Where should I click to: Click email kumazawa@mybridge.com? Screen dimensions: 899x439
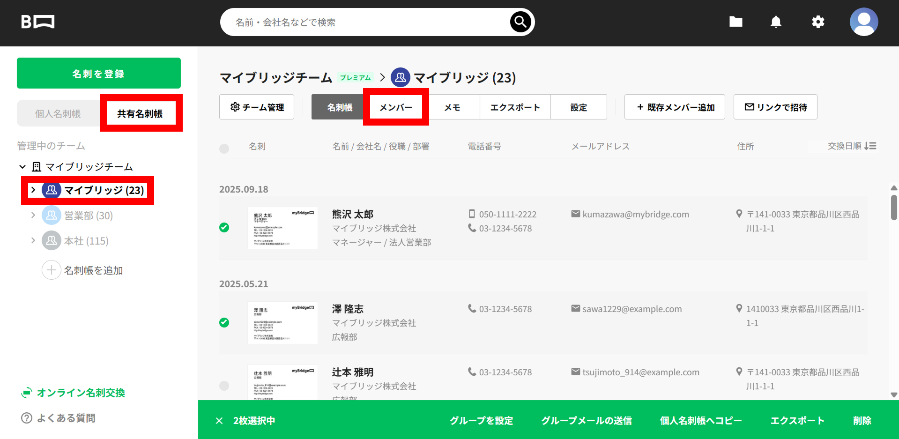pyautogui.click(x=636, y=214)
